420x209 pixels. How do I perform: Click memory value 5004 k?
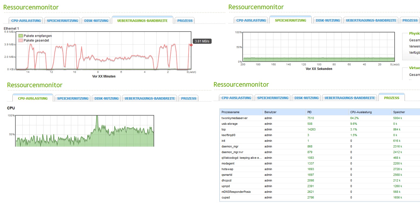tap(398, 118)
